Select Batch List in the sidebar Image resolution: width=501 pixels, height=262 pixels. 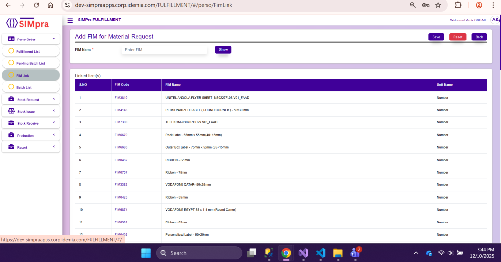[x=23, y=87]
